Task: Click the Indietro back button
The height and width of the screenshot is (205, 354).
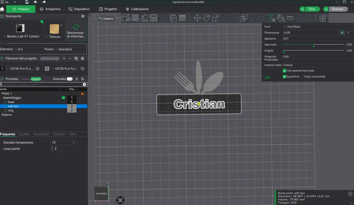Action: (106, 19)
